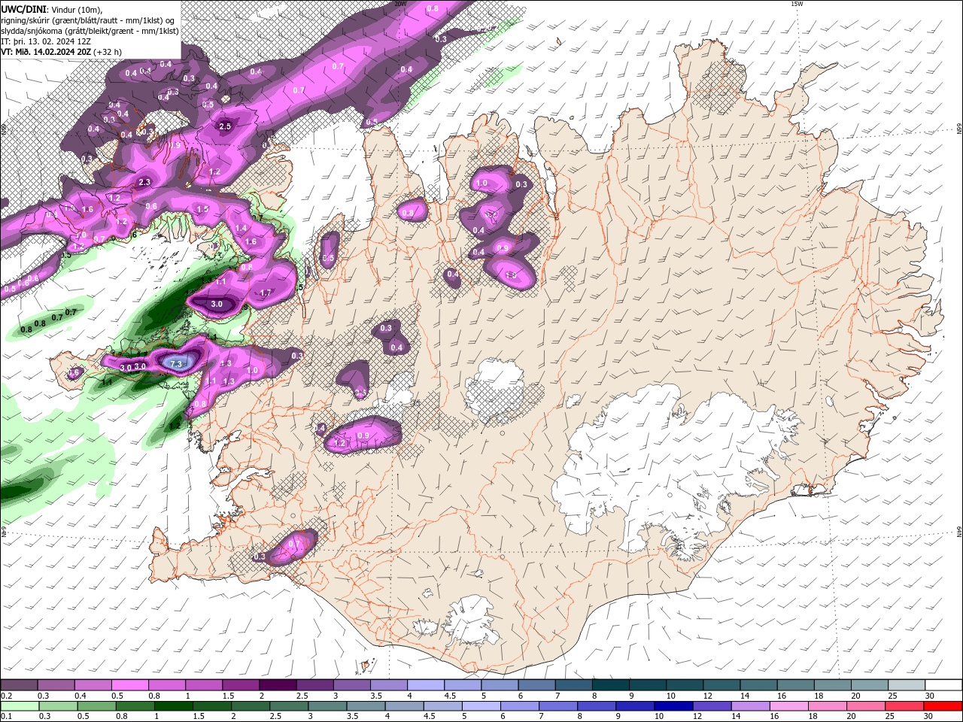This screenshot has width=963, height=722.
Task: Click the '30' number under the bottom legend row
Action: click(x=928, y=717)
